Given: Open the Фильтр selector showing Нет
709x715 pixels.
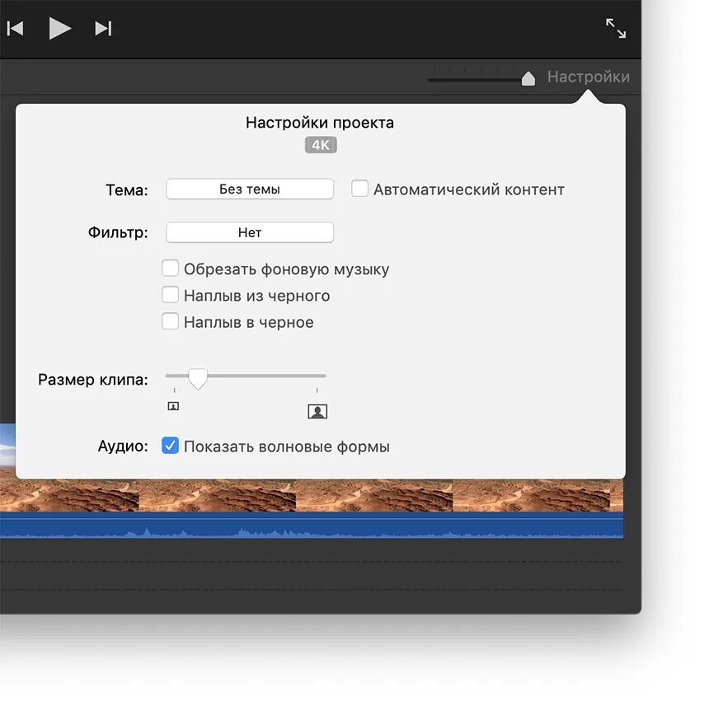Looking at the screenshot, I should pyautogui.click(x=250, y=232).
